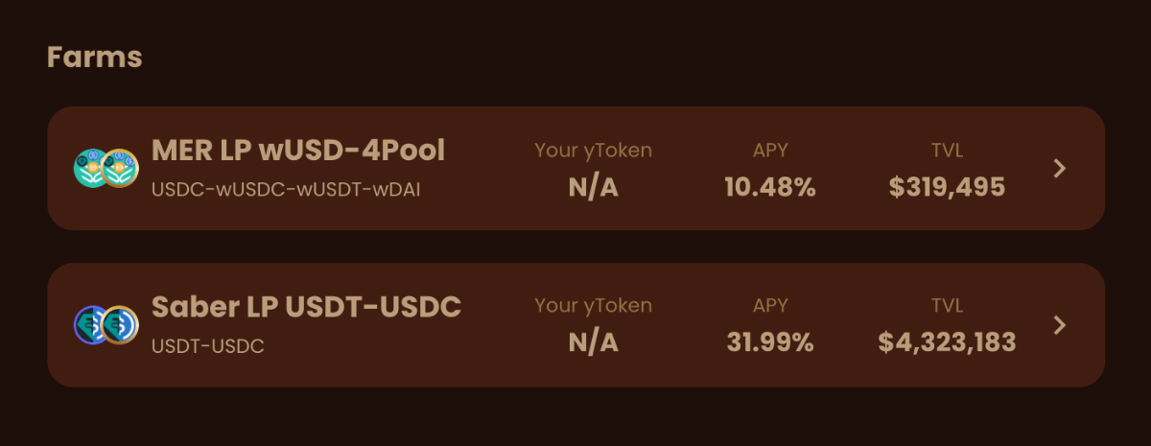Screen dimensions: 1151x446
Task: Click the $4,323,183 TVL amount
Action: tap(947, 342)
